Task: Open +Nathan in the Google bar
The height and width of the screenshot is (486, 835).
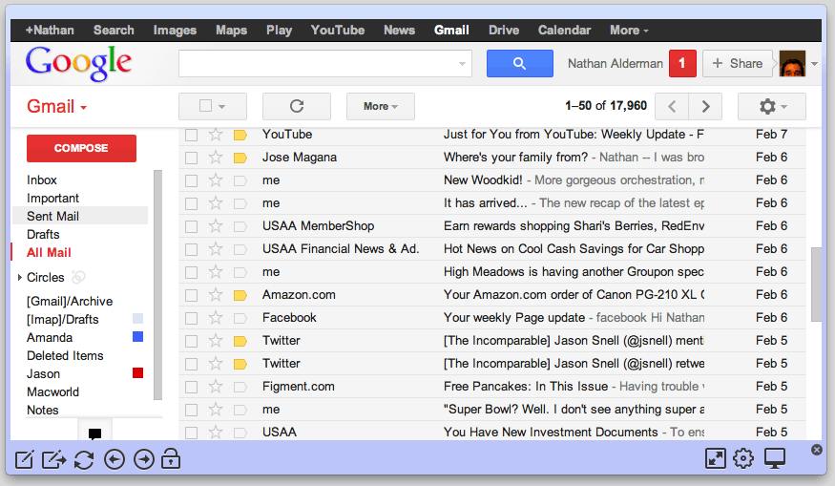Action: (50, 31)
